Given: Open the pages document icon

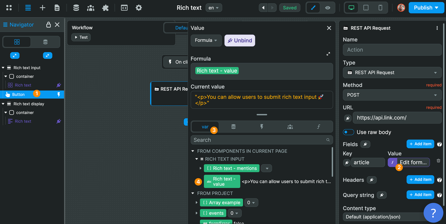Looking at the screenshot, I should [x=57, y=8].
